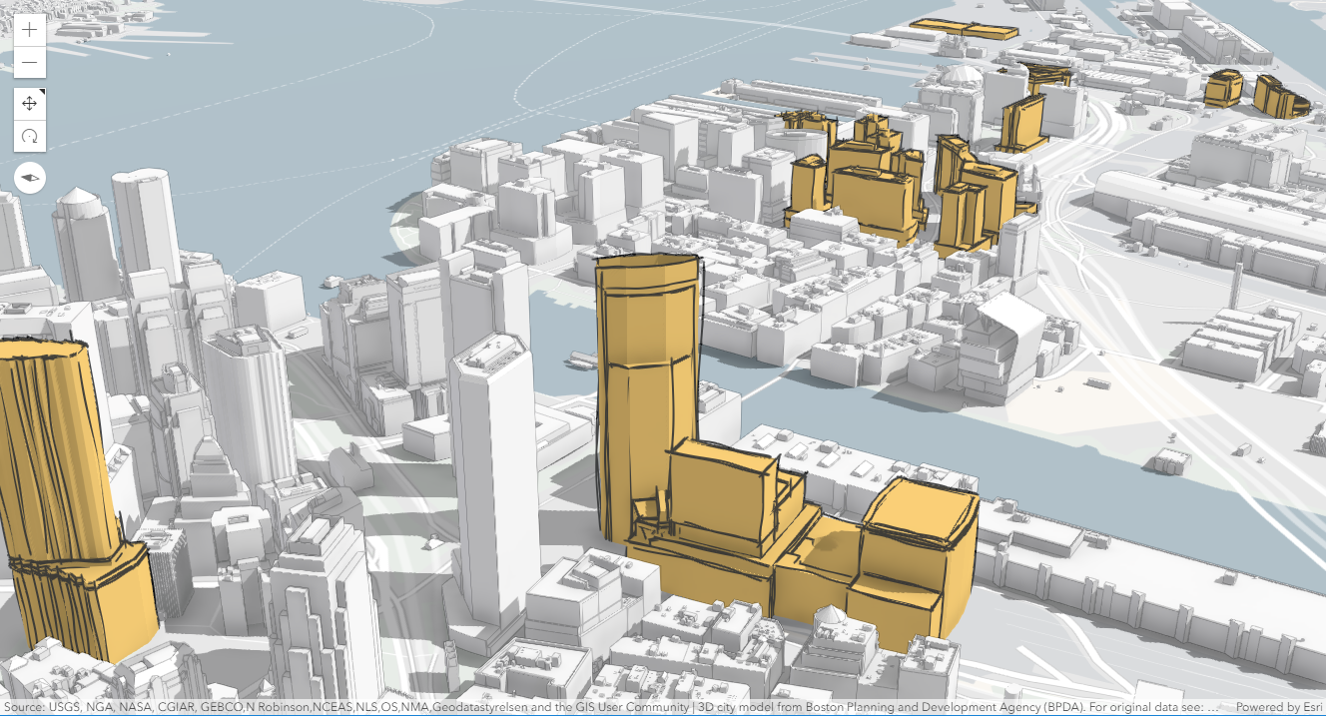1326x716 pixels.
Task: Click the crossed-arrows pan icon
Action: 28,101
